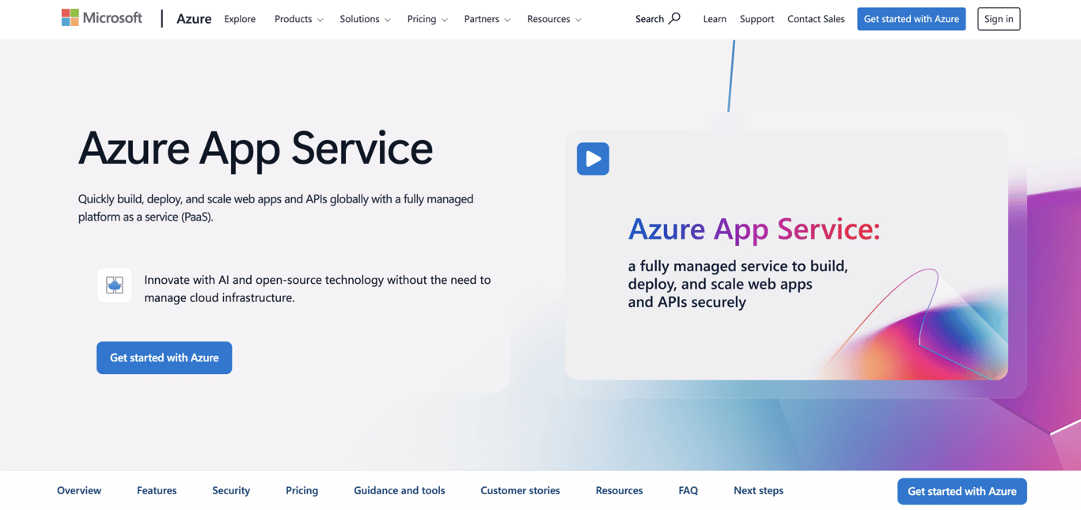
Task: Click the search magnifier icon
Action: coord(674,18)
